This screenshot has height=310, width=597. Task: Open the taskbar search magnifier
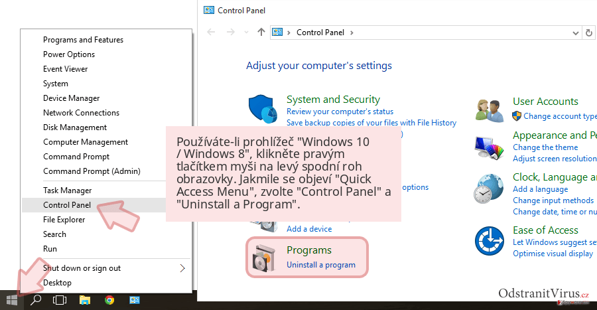tap(36, 300)
